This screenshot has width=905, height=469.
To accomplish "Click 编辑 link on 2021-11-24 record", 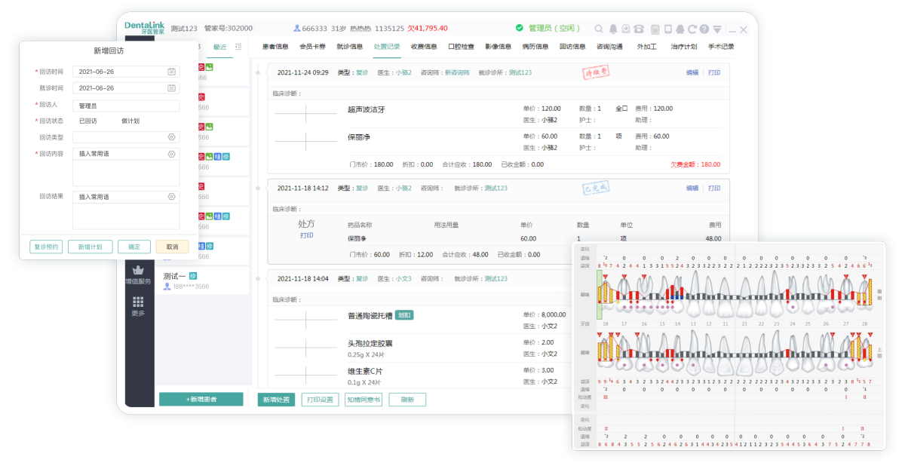I will point(692,72).
